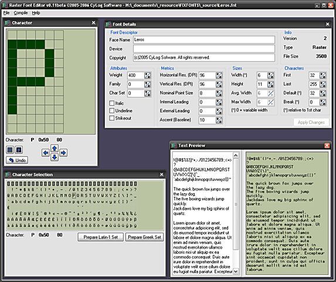Click the Apply Changes button
The width and height of the screenshot is (336, 282).
click(311, 122)
